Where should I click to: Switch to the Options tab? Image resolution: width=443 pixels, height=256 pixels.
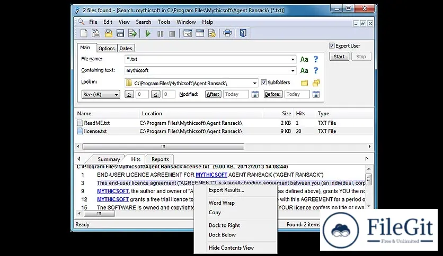tap(107, 48)
